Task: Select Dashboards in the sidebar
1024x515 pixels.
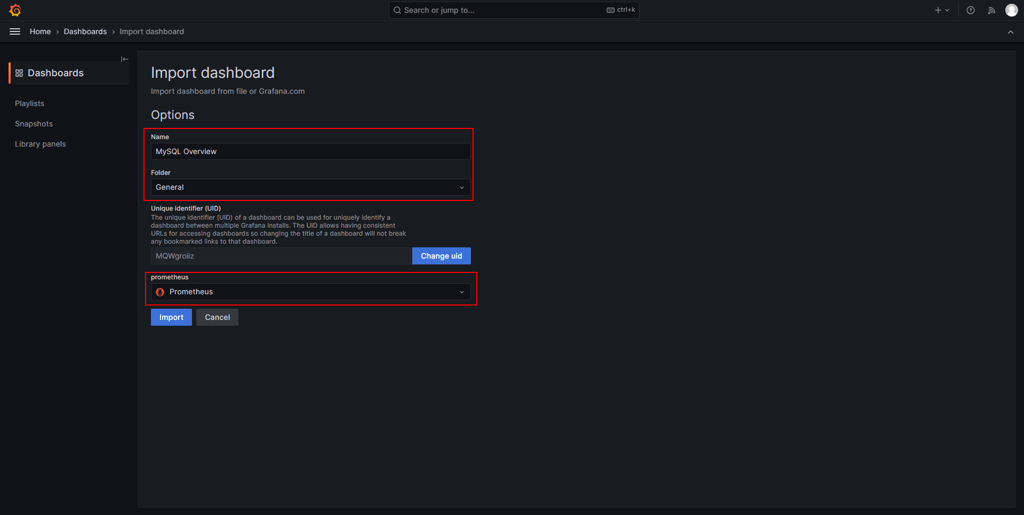Action: pyautogui.click(x=69, y=73)
